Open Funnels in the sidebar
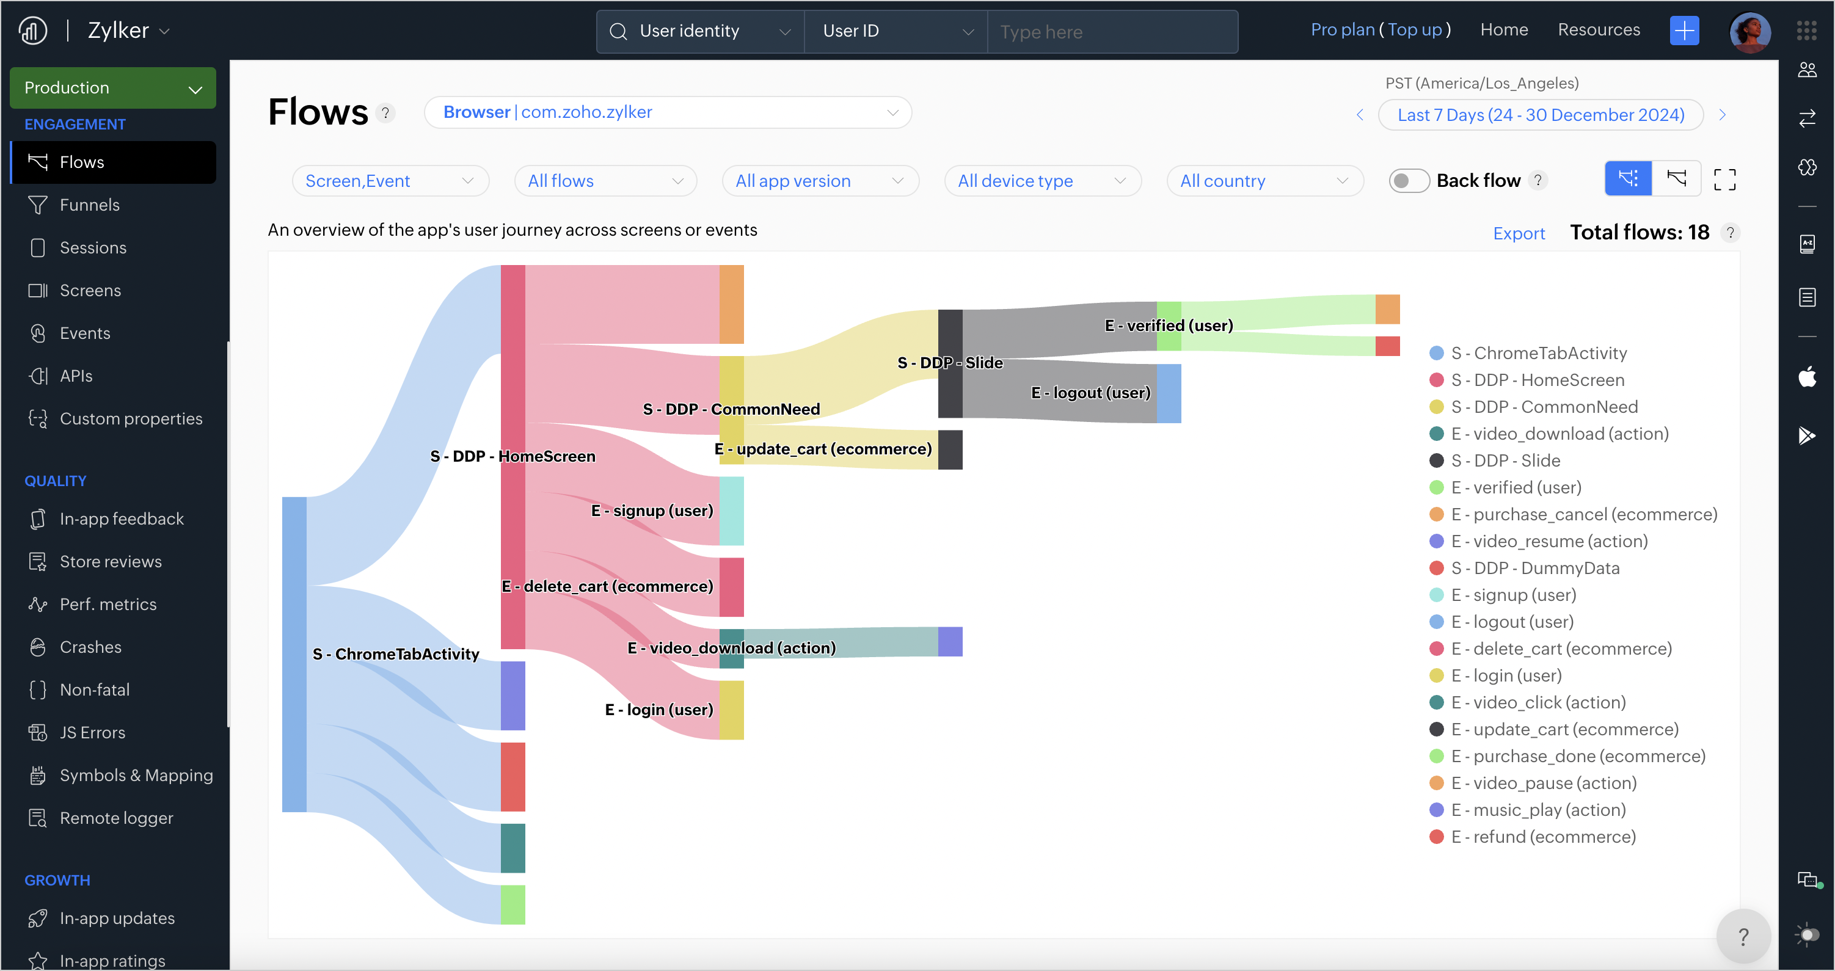Image resolution: width=1835 pixels, height=971 pixels. [89, 205]
